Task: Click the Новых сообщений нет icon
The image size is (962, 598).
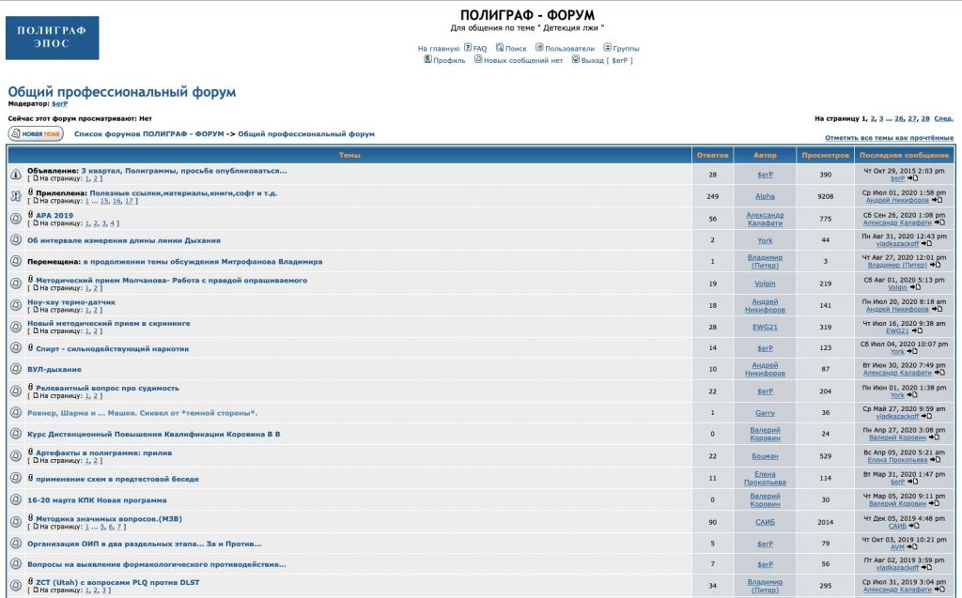Action: (478, 59)
